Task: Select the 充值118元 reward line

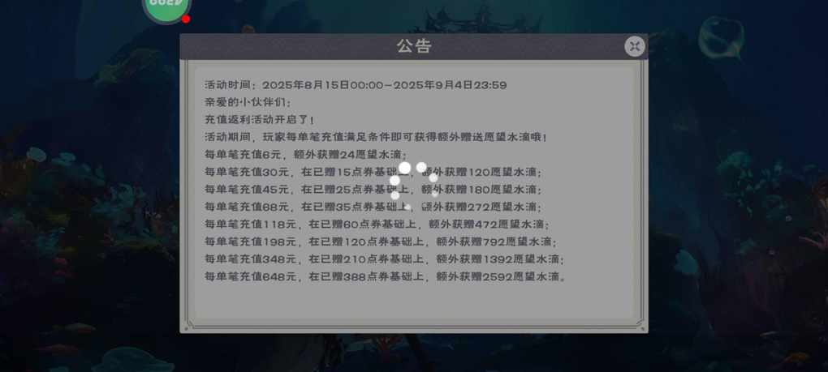Action: click(x=377, y=224)
